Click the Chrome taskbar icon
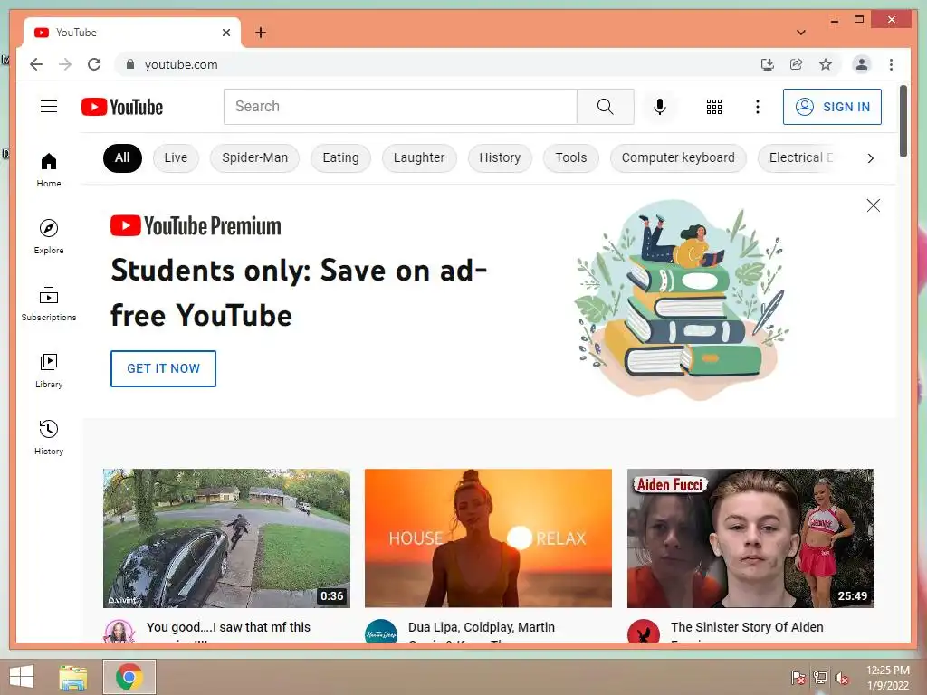 [129, 677]
